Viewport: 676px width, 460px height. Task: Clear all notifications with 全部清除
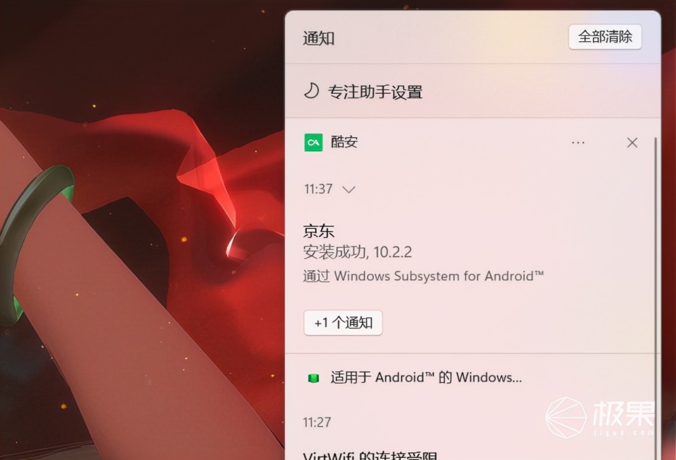pyautogui.click(x=605, y=37)
